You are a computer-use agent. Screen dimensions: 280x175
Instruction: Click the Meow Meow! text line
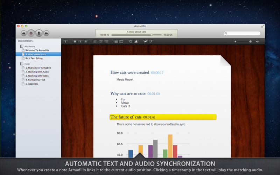coord(125,80)
